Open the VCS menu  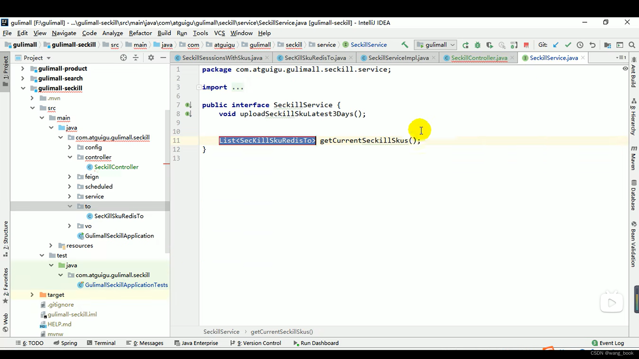[x=219, y=33]
